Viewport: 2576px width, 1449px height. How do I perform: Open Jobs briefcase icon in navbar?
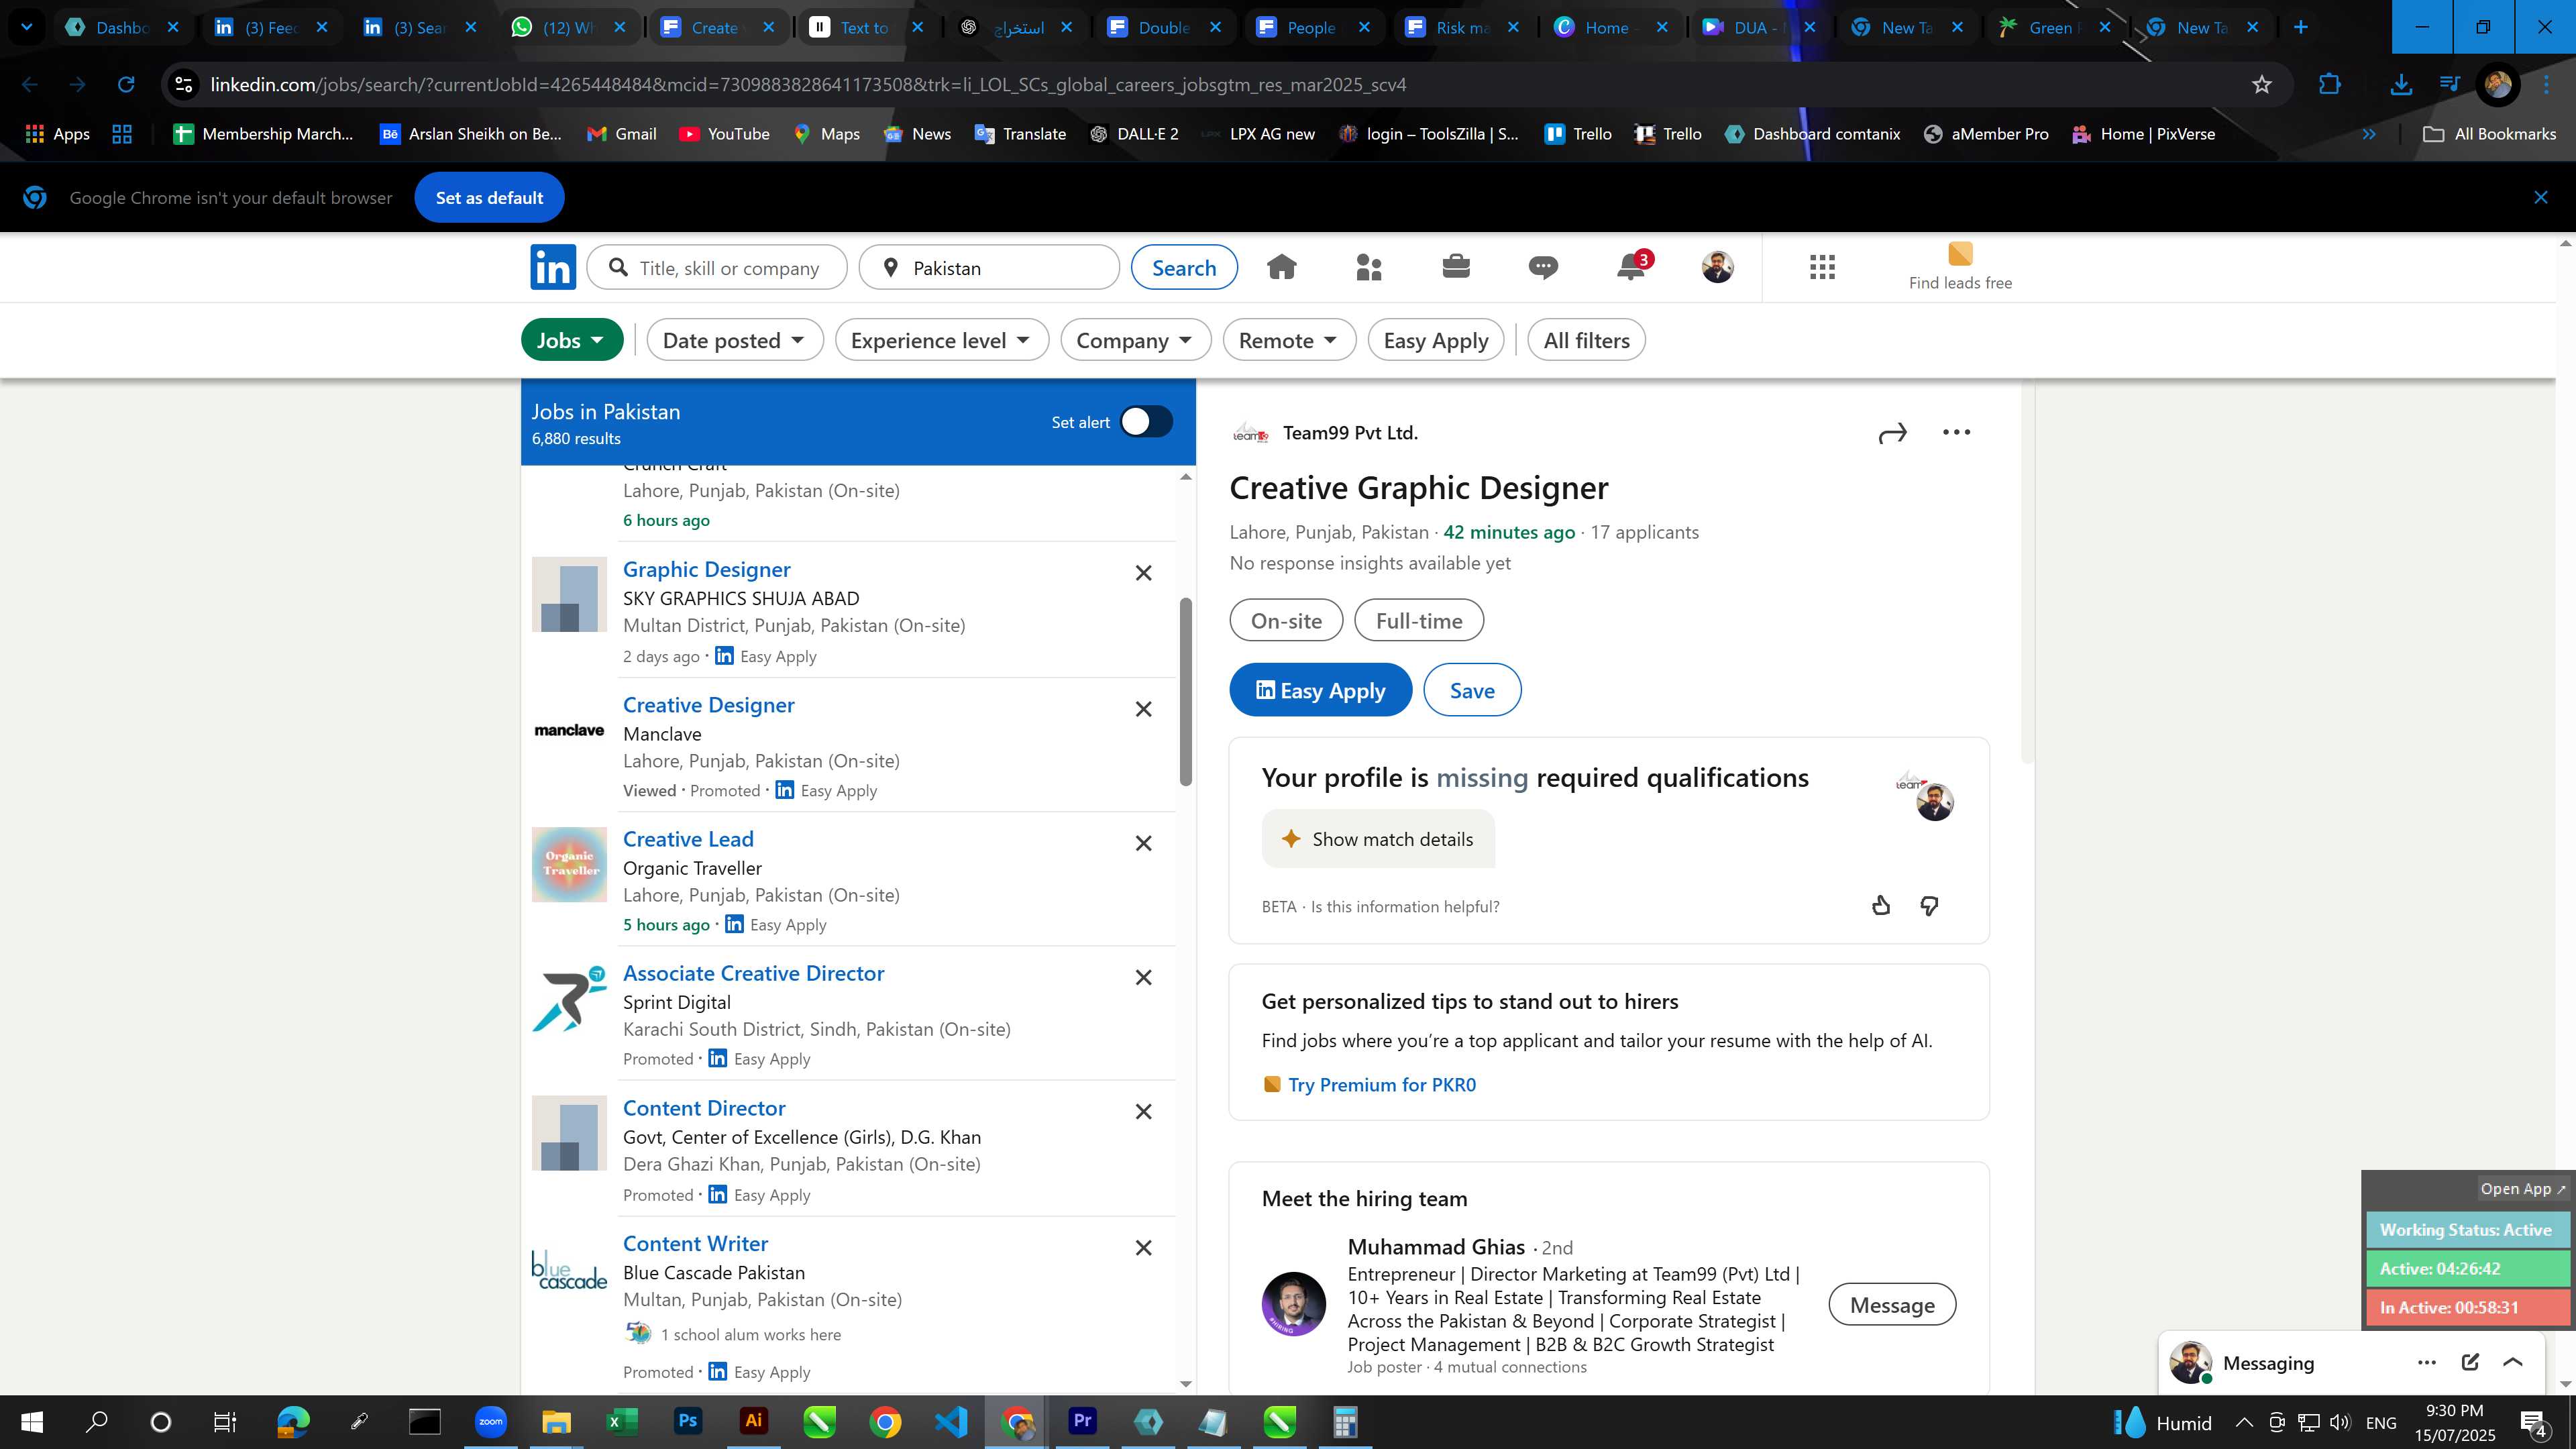pyautogui.click(x=1456, y=267)
